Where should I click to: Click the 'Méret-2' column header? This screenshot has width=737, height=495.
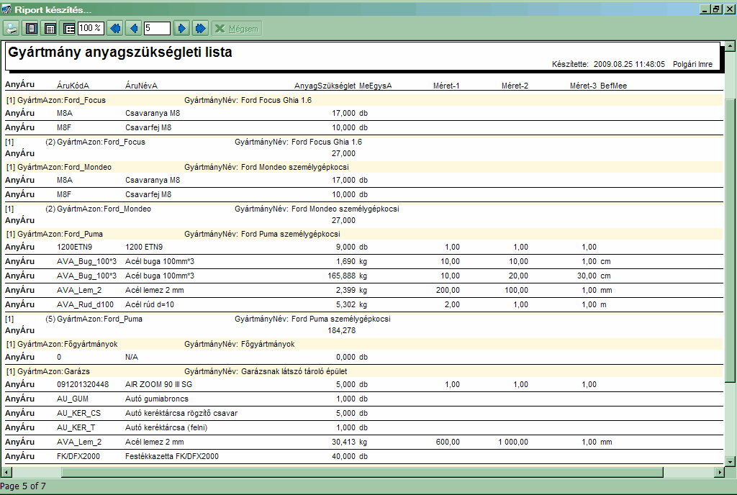click(515, 86)
